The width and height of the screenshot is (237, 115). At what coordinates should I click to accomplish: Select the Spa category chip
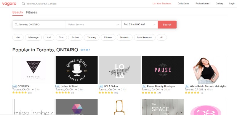coord(61,37)
